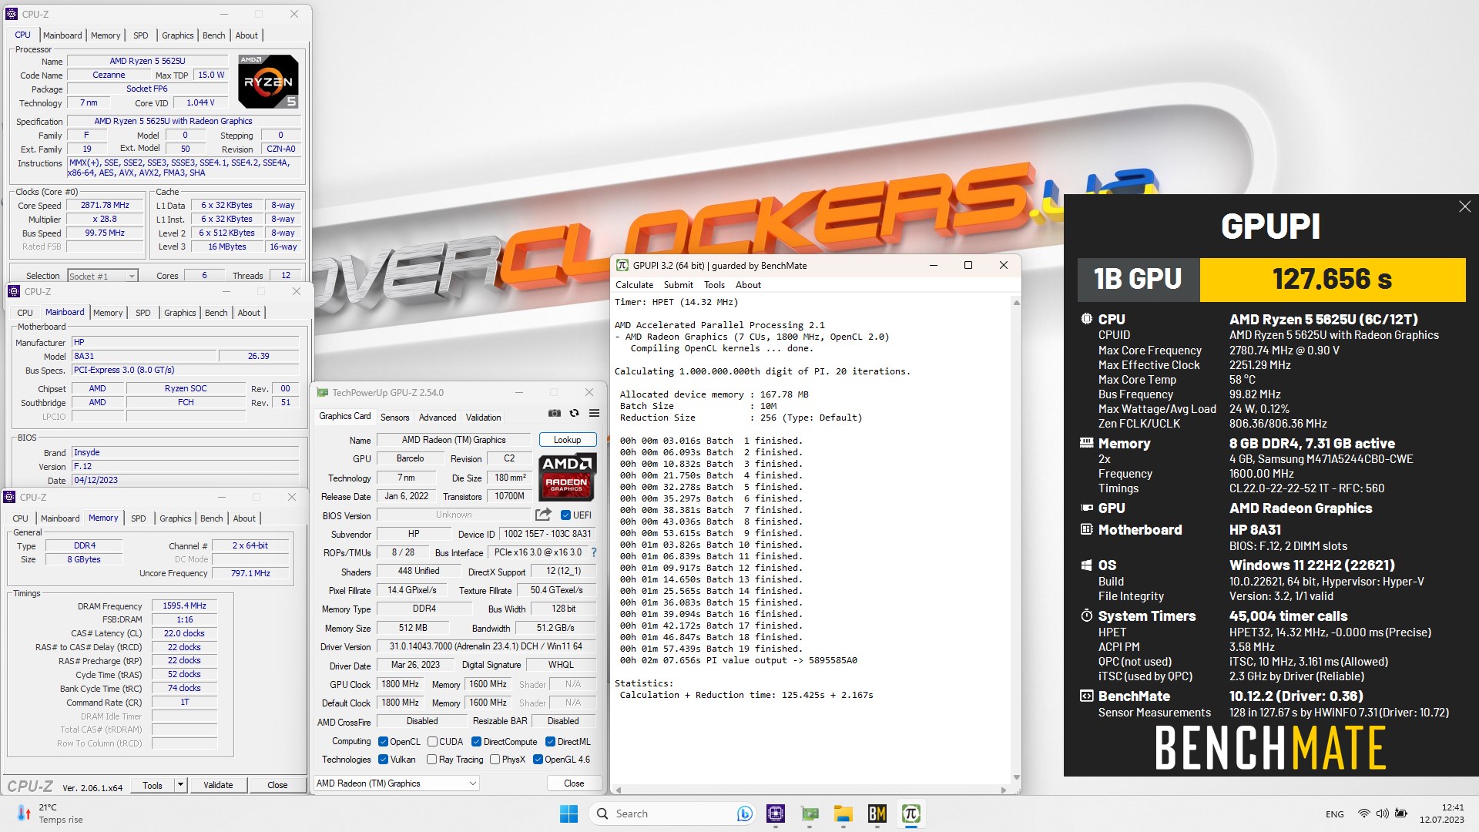The height and width of the screenshot is (832, 1479).
Task: Select the SPD tab in top CPU-Z window
Action: pyautogui.click(x=140, y=35)
